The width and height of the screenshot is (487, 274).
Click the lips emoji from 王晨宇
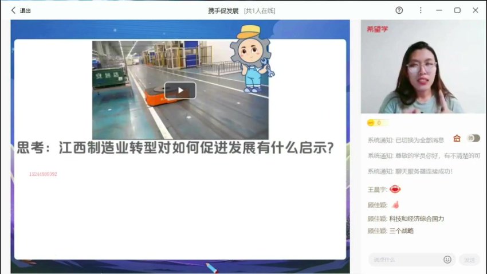[x=395, y=189]
